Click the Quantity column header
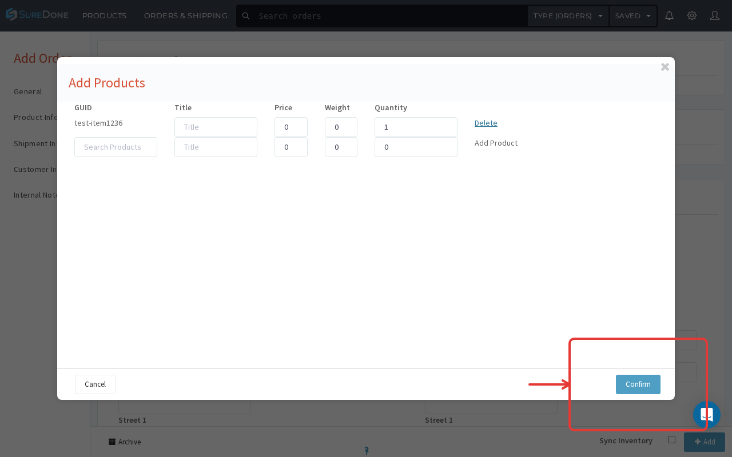The height and width of the screenshot is (457, 732). (391, 107)
